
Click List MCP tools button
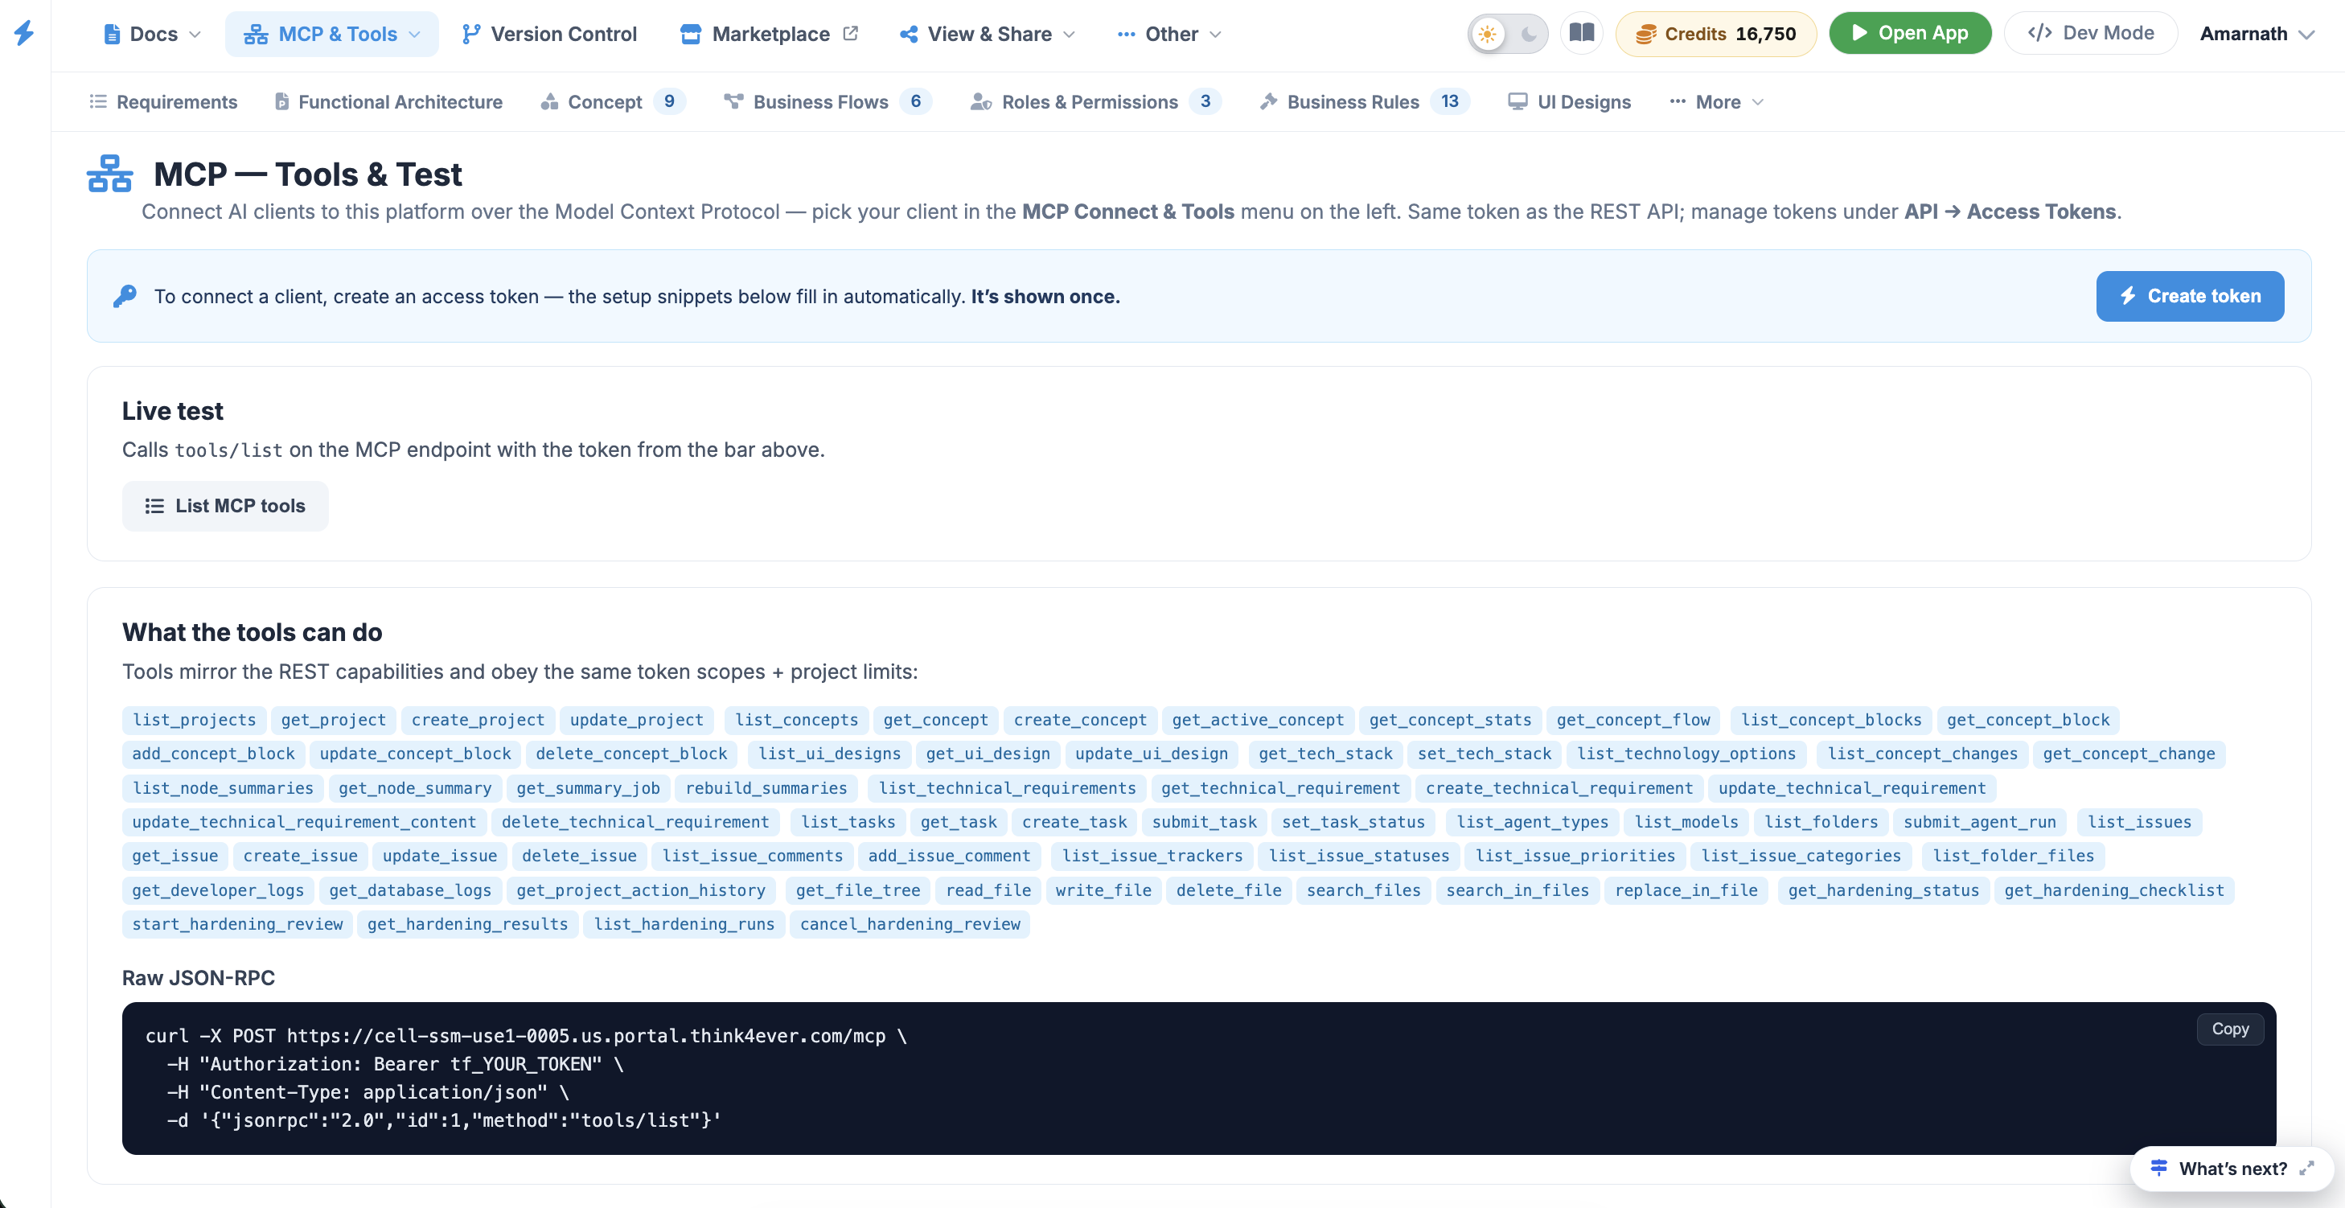[x=225, y=506]
